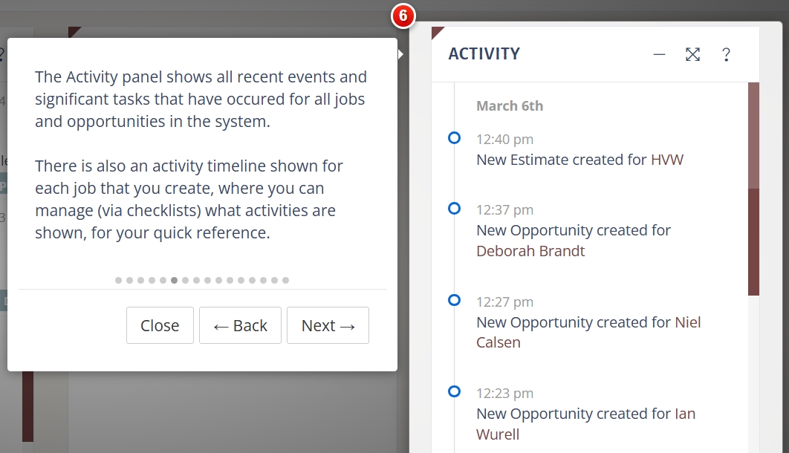
Task: Close the tour popup
Action: coord(160,325)
